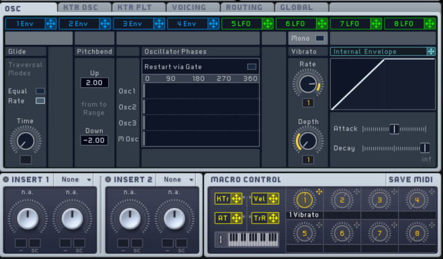This screenshot has width=443, height=259.
Task: Select the 1 Env modulation slot
Action: [x=25, y=23]
